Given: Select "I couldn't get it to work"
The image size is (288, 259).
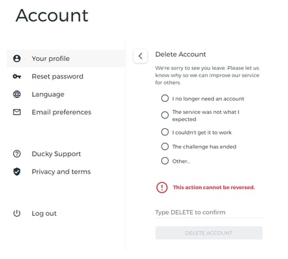Looking at the screenshot, I should [x=165, y=132].
